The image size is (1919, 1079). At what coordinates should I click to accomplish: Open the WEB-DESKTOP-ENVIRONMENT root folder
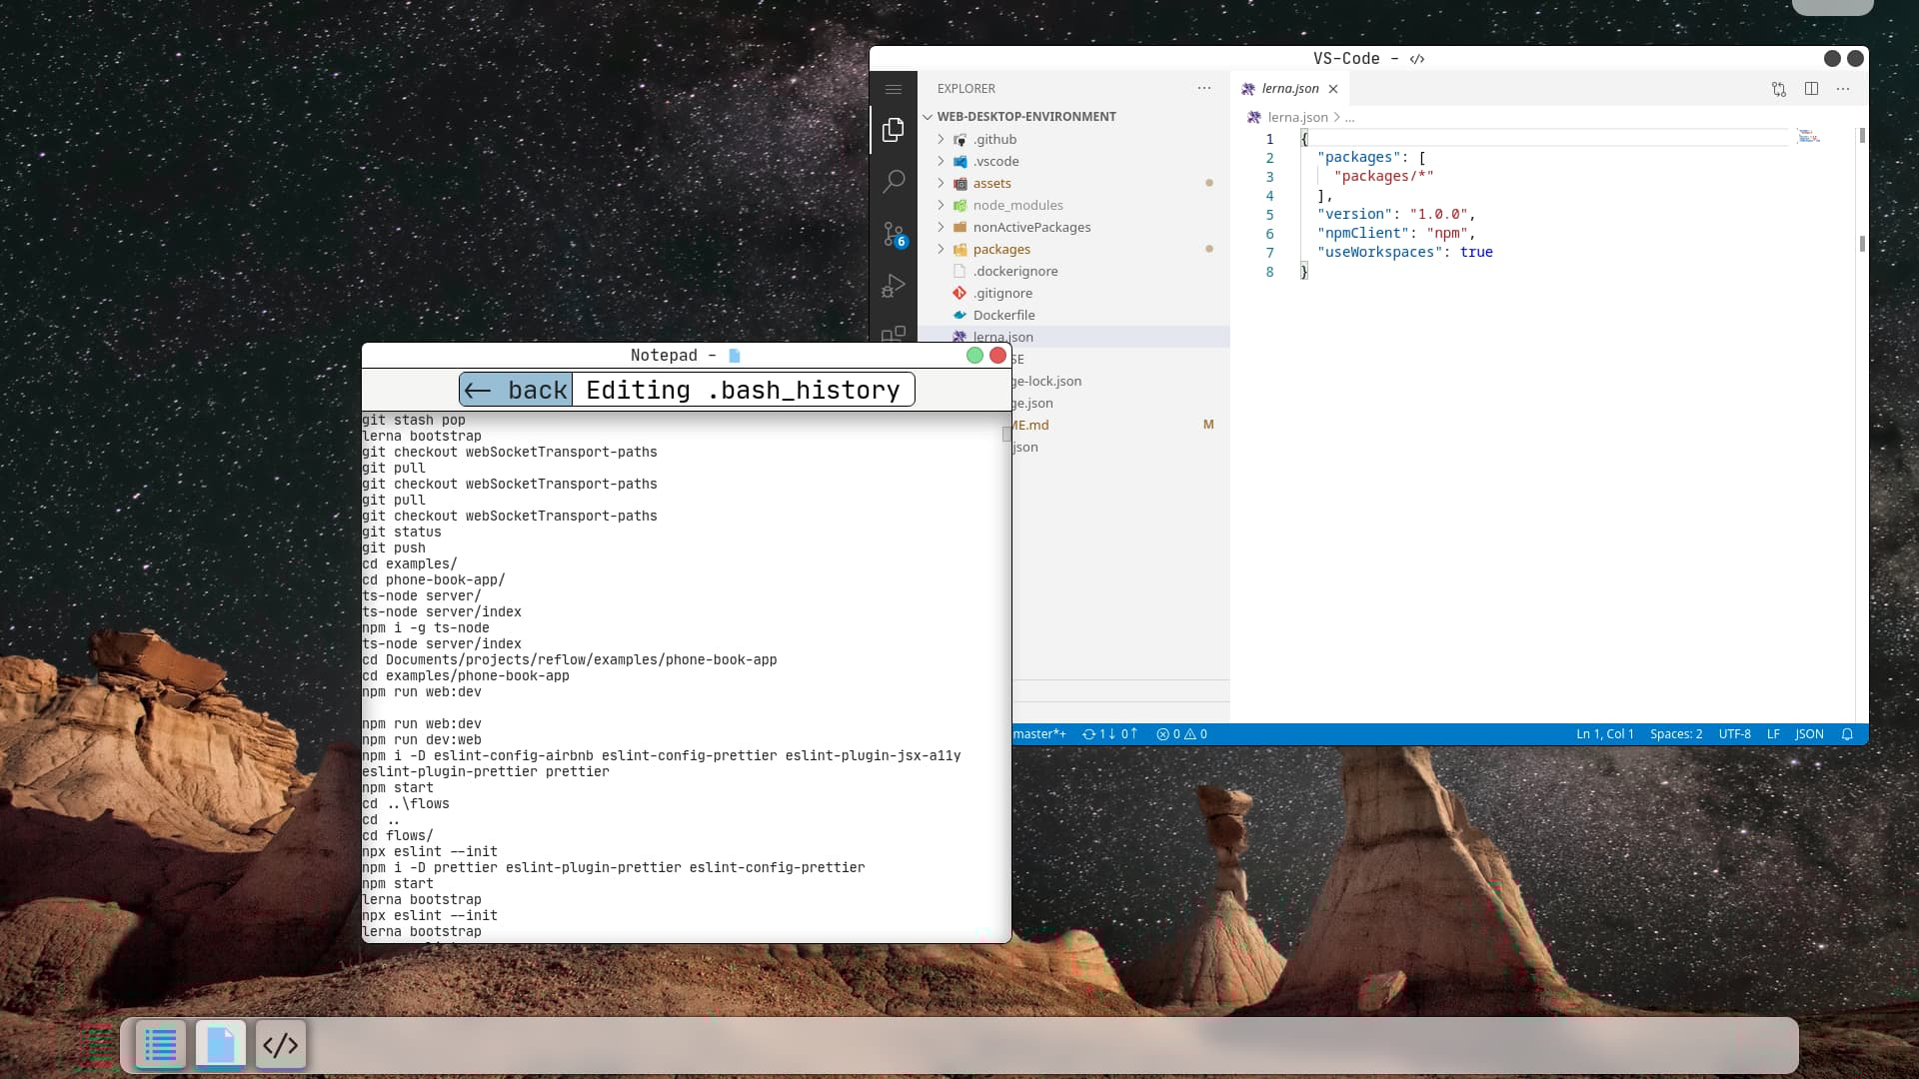(x=1026, y=116)
